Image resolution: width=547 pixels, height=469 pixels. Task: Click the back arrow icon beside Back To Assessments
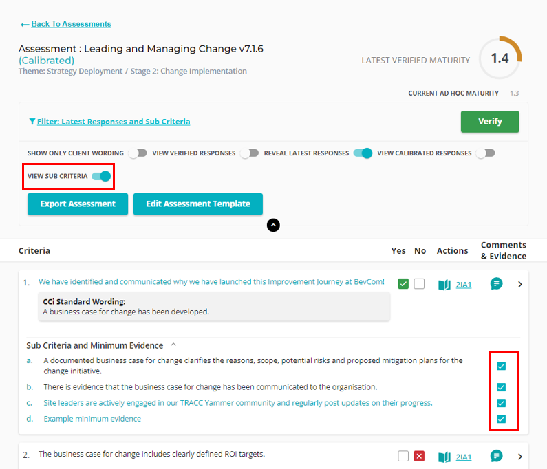pos(25,25)
